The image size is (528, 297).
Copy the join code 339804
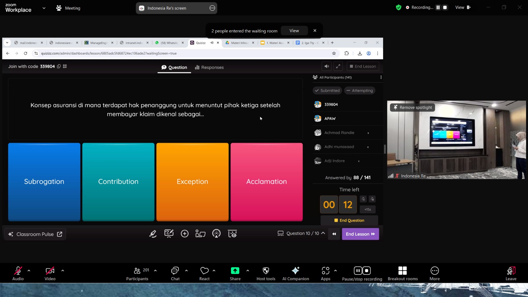click(x=59, y=66)
